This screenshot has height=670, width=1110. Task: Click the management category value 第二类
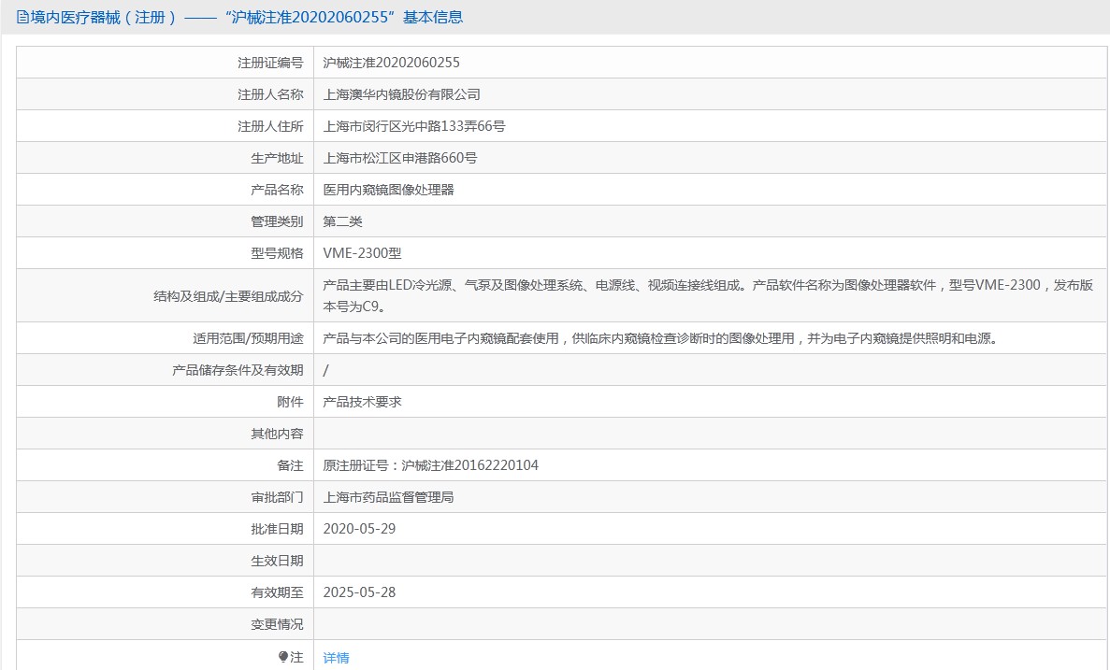[342, 221]
